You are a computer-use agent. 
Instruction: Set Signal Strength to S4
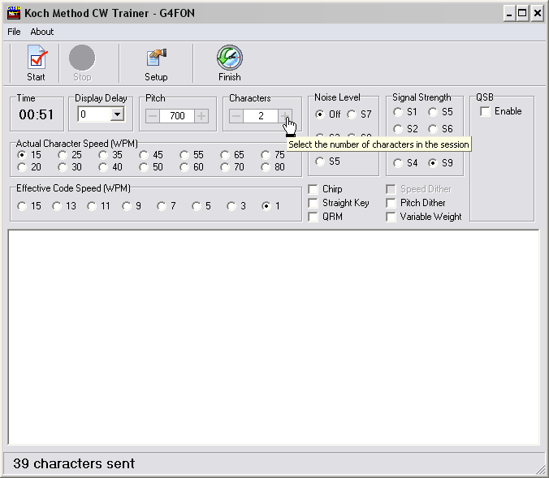click(398, 163)
